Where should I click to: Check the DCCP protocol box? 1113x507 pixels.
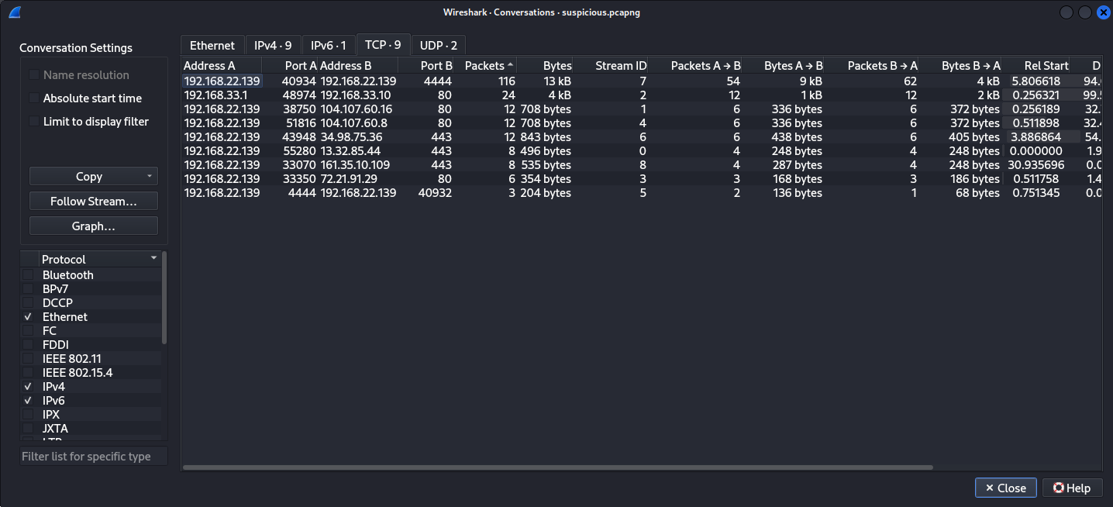point(28,303)
